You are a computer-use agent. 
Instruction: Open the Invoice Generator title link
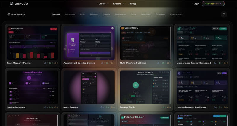(16, 107)
